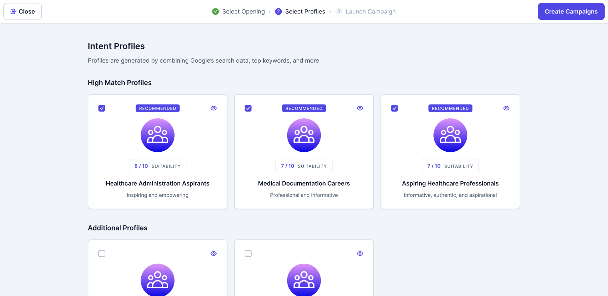Image resolution: width=608 pixels, height=296 pixels.
Task: Jump to the Launch Campaign step
Action: coord(366,11)
